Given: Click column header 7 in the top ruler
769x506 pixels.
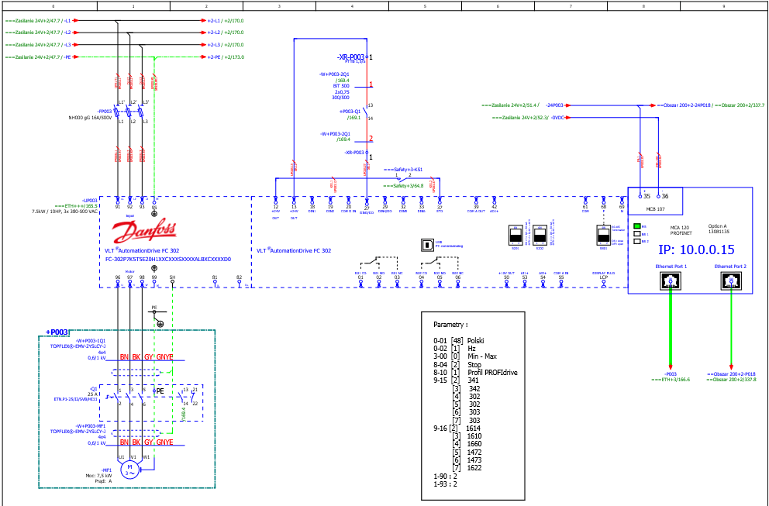Looking at the screenshot, I should coord(571,5).
